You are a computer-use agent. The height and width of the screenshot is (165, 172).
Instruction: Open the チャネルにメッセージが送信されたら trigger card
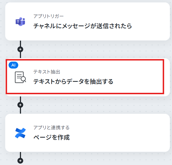coord(88,22)
